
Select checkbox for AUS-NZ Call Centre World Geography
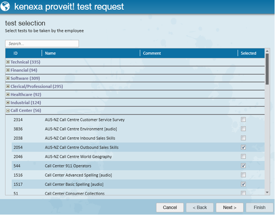tap(243, 156)
